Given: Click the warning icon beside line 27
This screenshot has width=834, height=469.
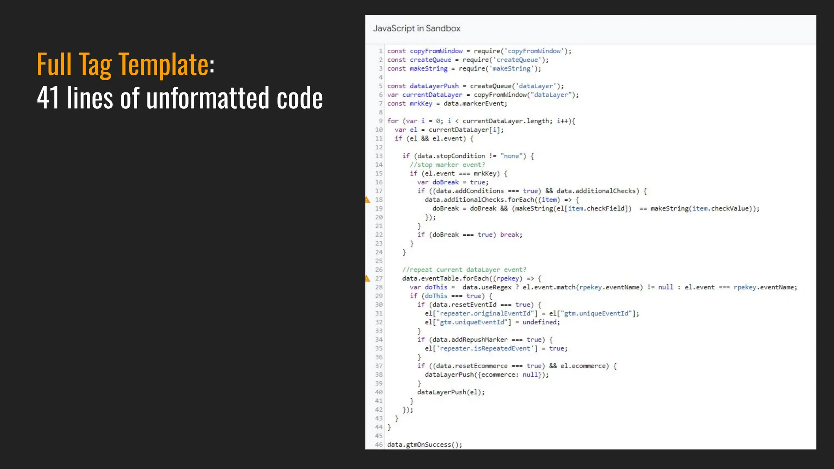Looking at the screenshot, I should pyautogui.click(x=367, y=278).
